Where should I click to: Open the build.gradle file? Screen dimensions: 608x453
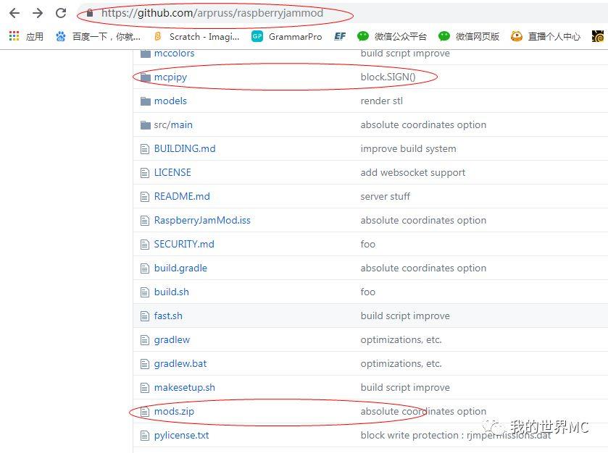point(180,268)
